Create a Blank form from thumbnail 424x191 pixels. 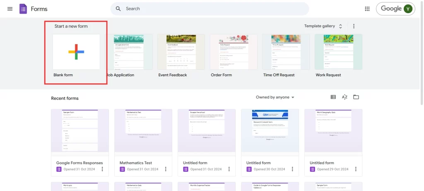(x=76, y=52)
